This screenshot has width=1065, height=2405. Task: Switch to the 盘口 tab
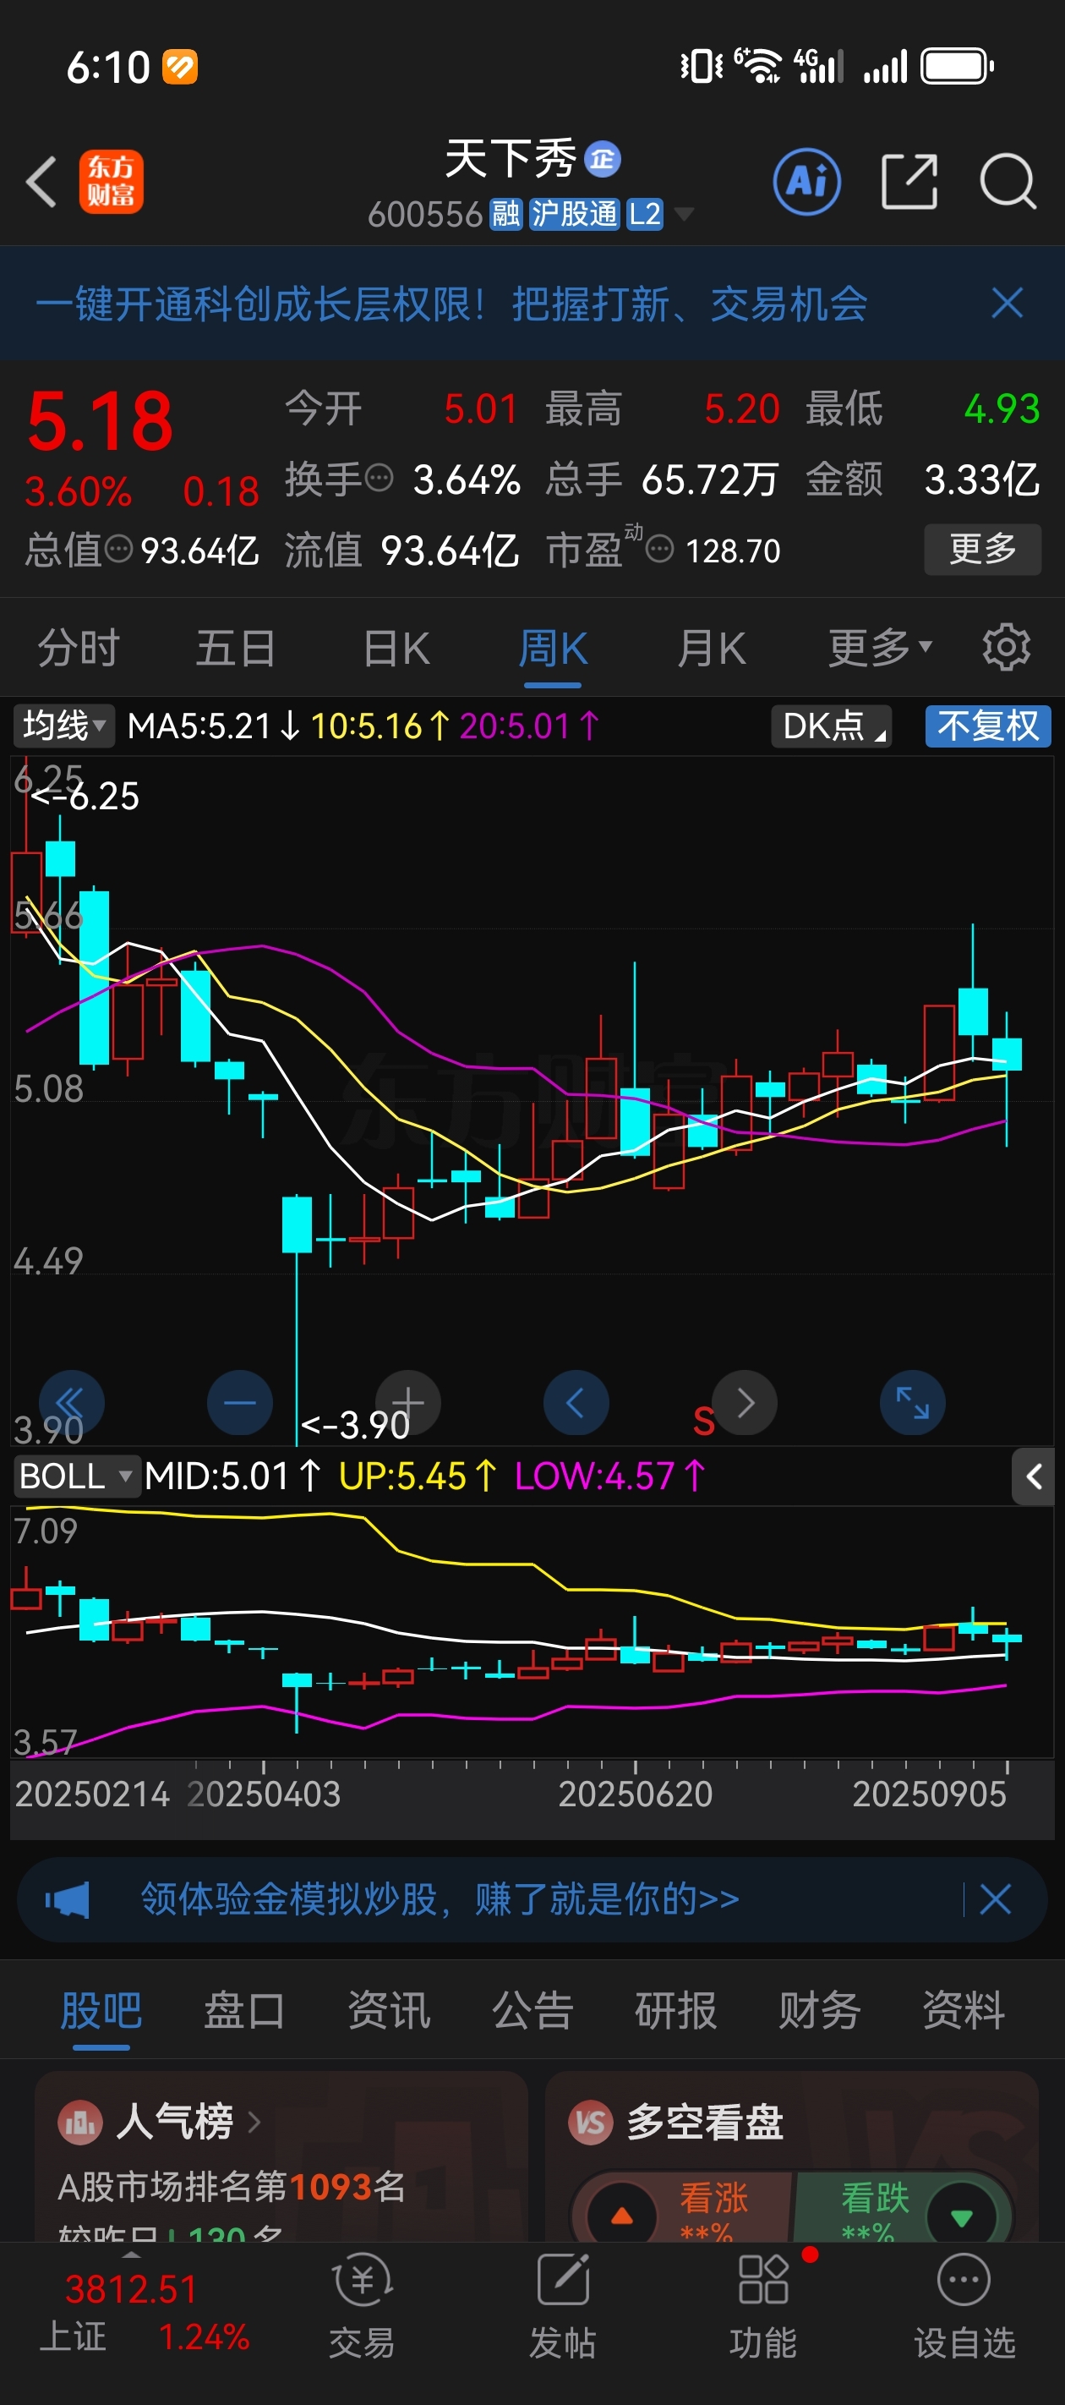(244, 2010)
